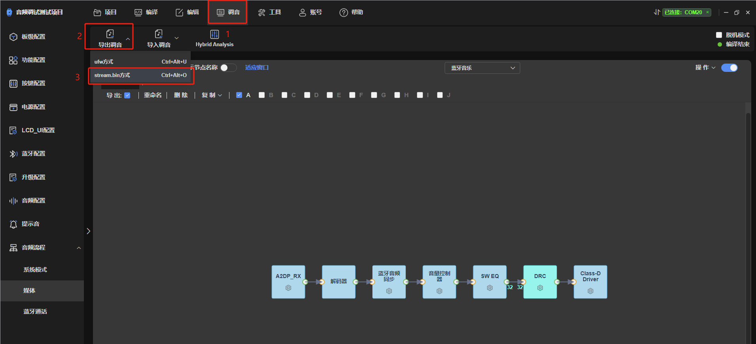The image size is (756, 344).
Task: Collapse the left sidebar panel arrow
Action: coord(89,231)
